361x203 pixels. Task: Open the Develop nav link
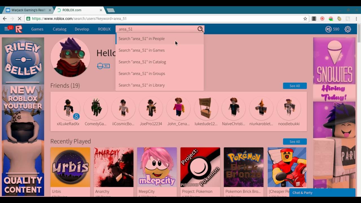[x=82, y=29]
